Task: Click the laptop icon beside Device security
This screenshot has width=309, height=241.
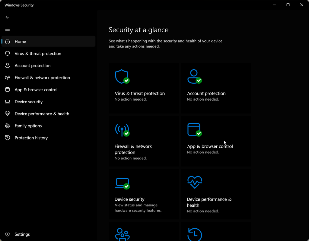Action: [8, 102]
